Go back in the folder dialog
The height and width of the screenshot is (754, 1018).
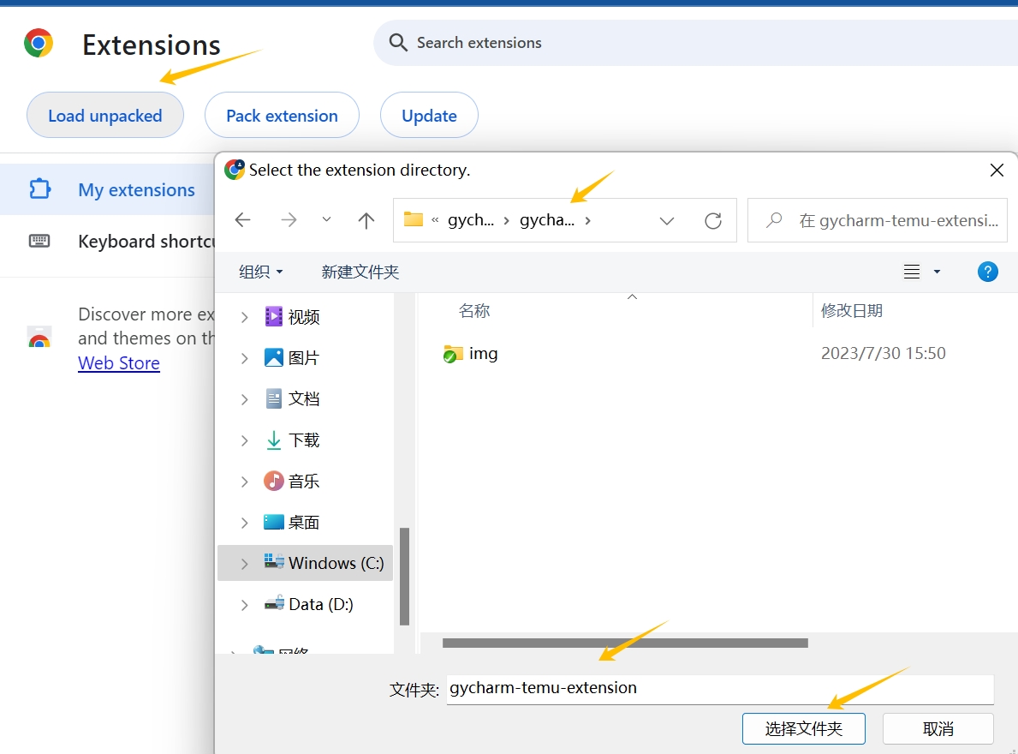click(x=243, y=220)
